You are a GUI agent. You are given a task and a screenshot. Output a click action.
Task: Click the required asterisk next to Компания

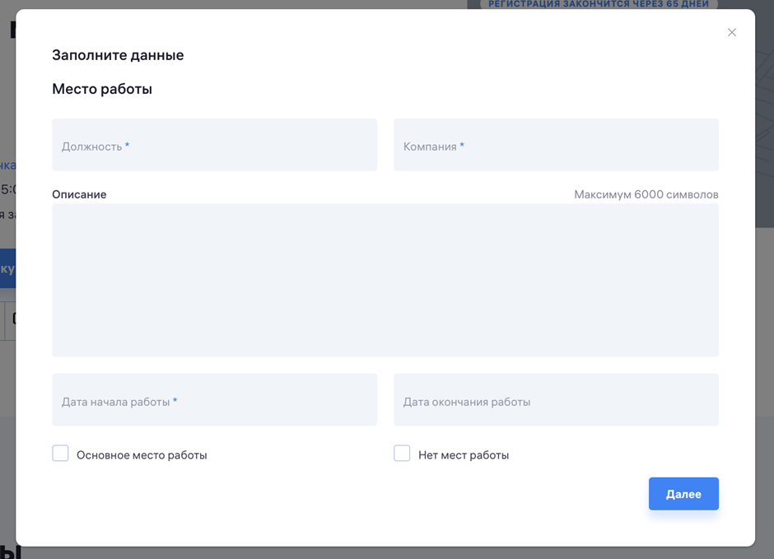(x=462, y=146)
